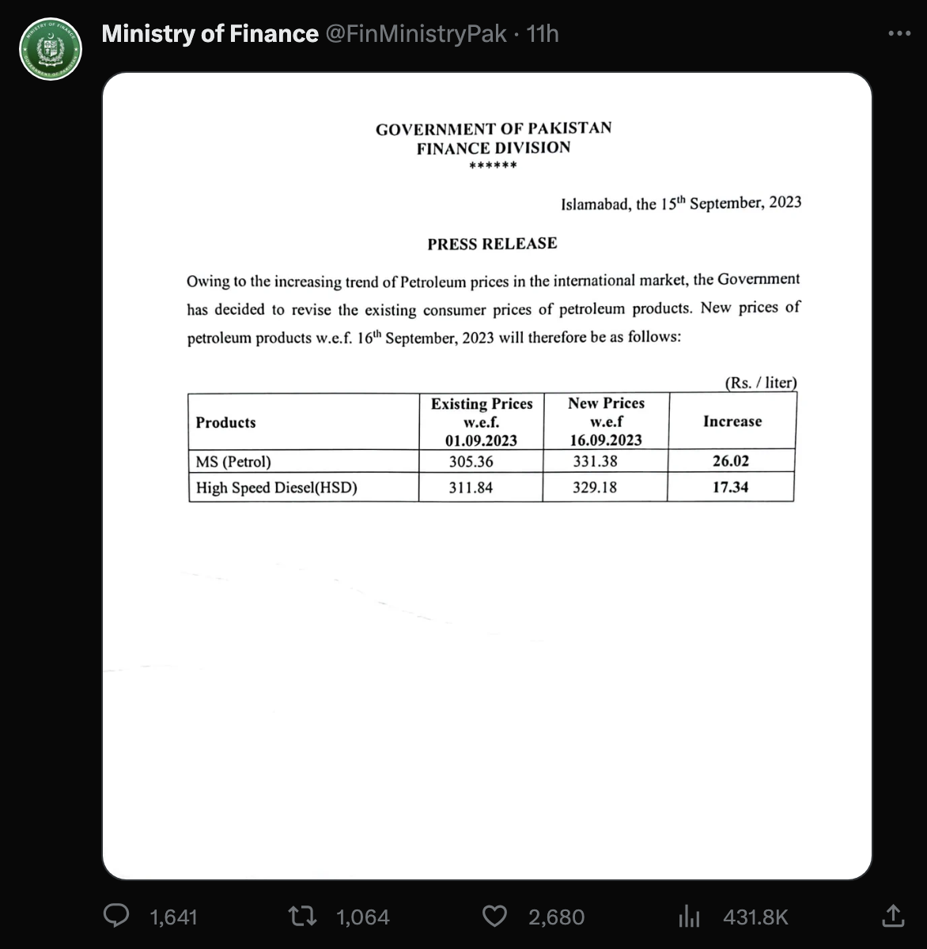Click the 1,641 reply count
Screen dimensions: 927x949
coord(173,917)
